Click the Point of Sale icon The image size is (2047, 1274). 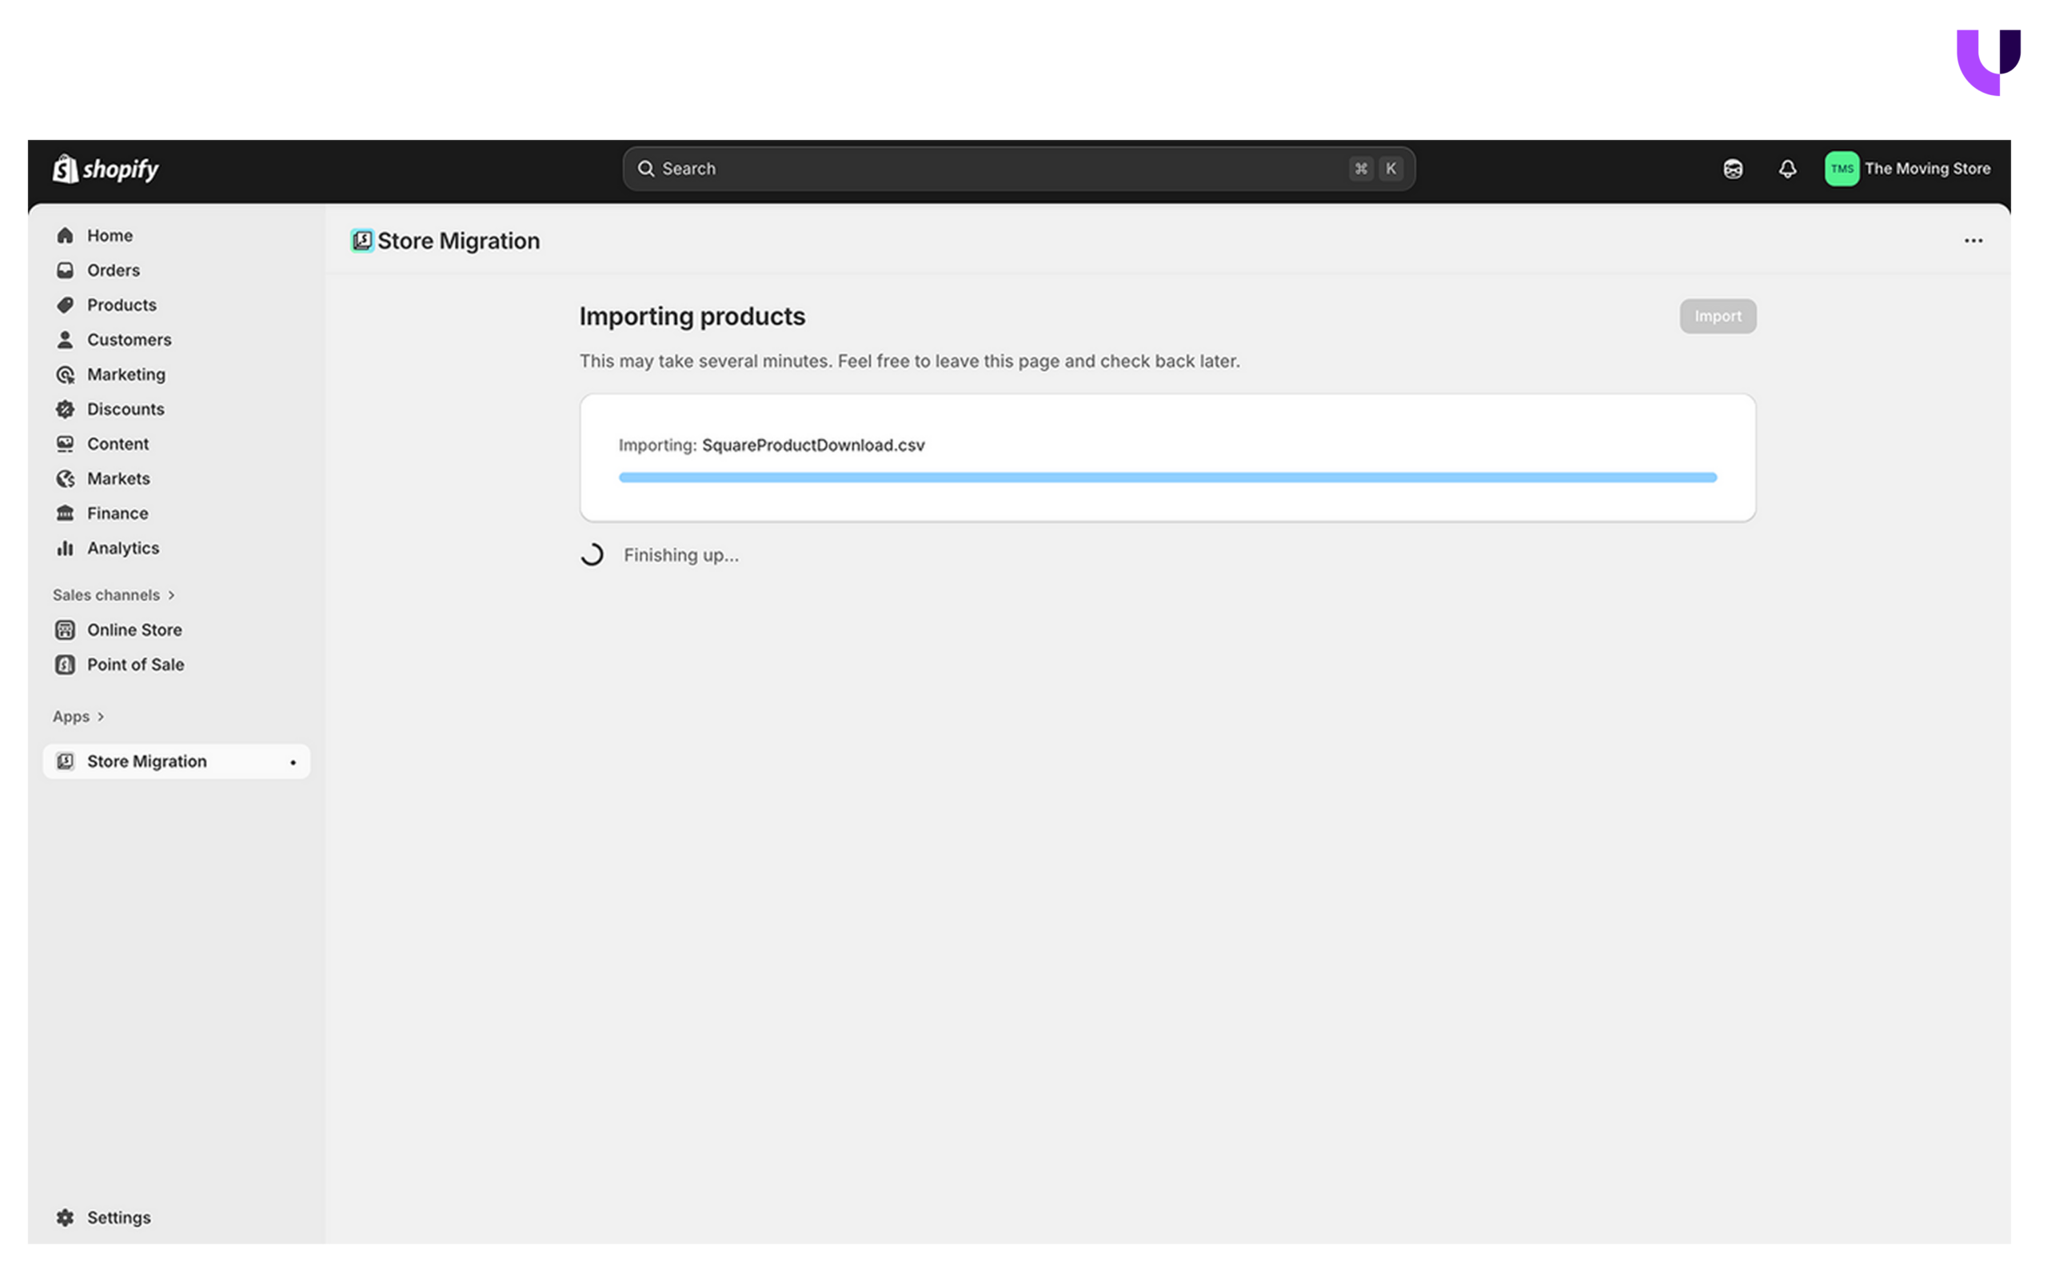[x=65, y=664]
